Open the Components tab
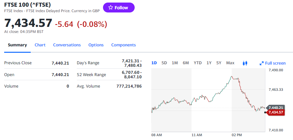The width and height of the screenshot is (293, 140). click(123, 45)
